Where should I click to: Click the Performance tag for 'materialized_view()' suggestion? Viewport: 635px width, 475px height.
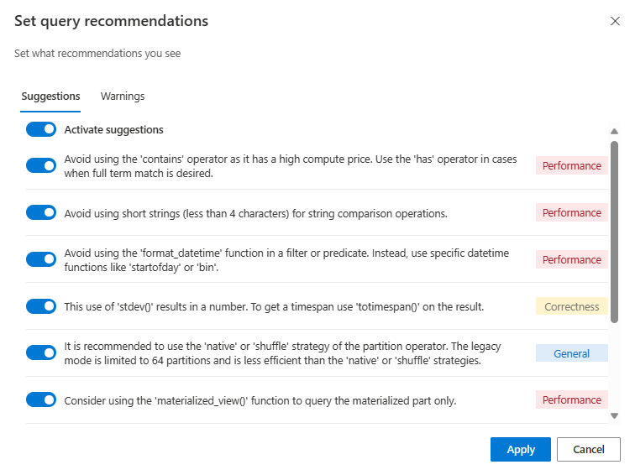(x=571, y=400)
